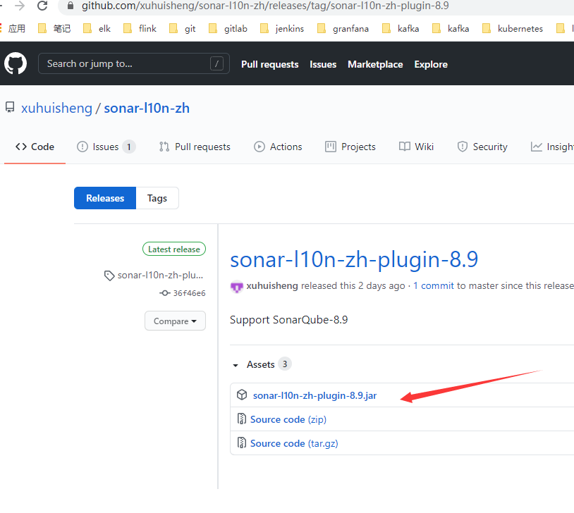Click the 1 commit link

point(434,286)
